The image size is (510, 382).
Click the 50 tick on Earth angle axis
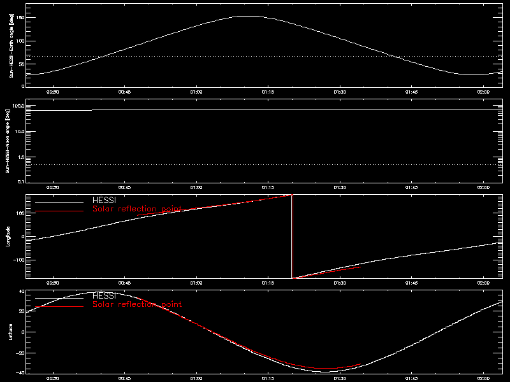tap(22, 64)
